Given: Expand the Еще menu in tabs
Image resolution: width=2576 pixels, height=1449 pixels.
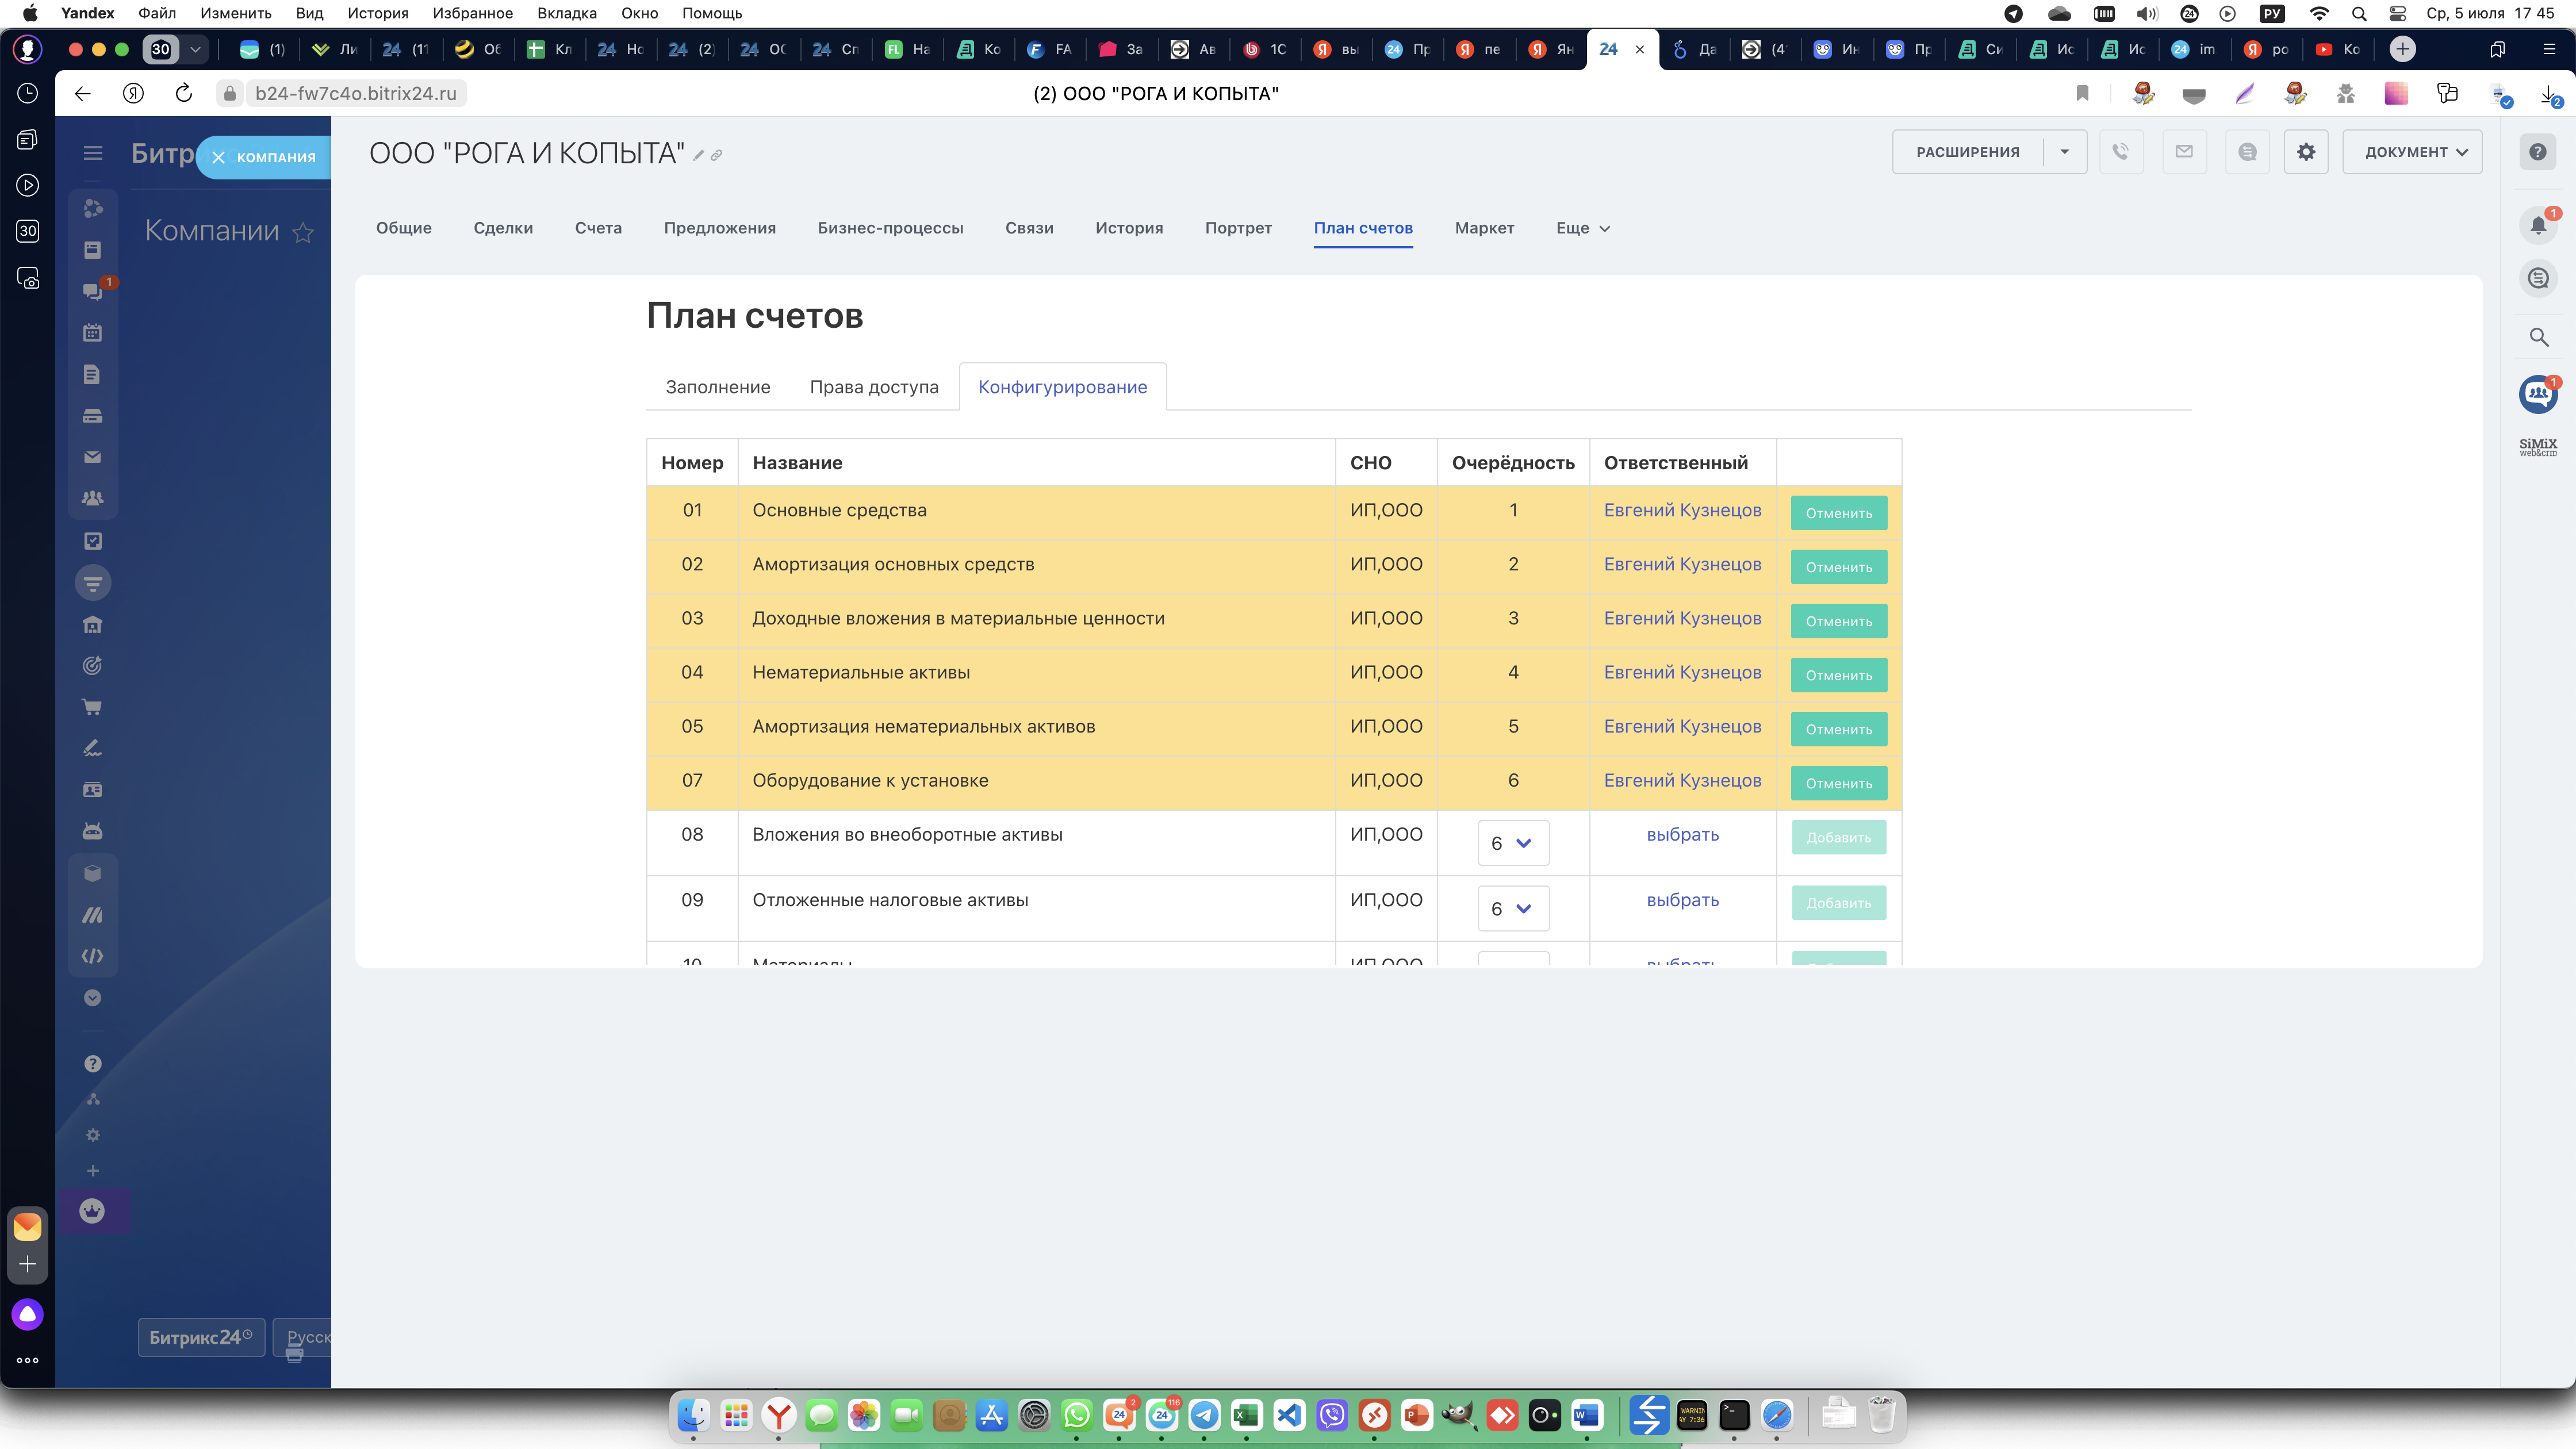Looking at the screenshot, I should point(1583,228).
